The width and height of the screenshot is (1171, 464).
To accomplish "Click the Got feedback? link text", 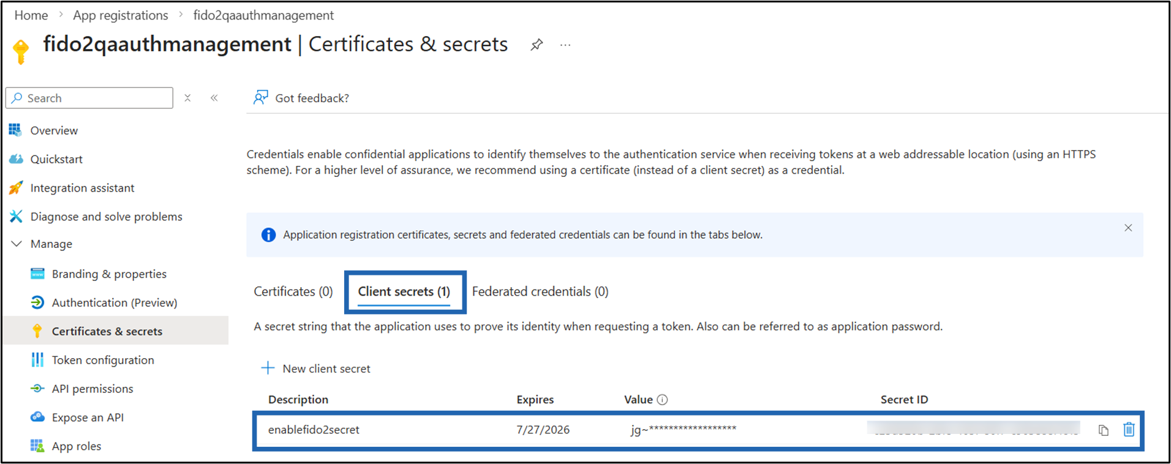I will click(x=312, y=98).
